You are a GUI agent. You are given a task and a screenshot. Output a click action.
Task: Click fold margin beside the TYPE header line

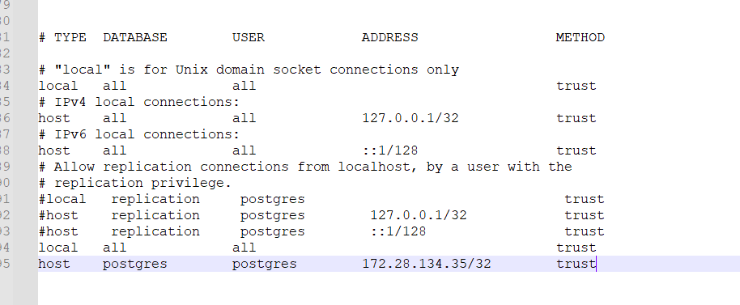tap(25, 37)
